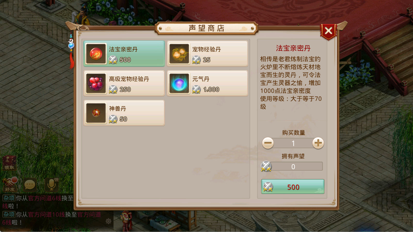
Task: Open chat settings gear icon
Action: [108, 221]
